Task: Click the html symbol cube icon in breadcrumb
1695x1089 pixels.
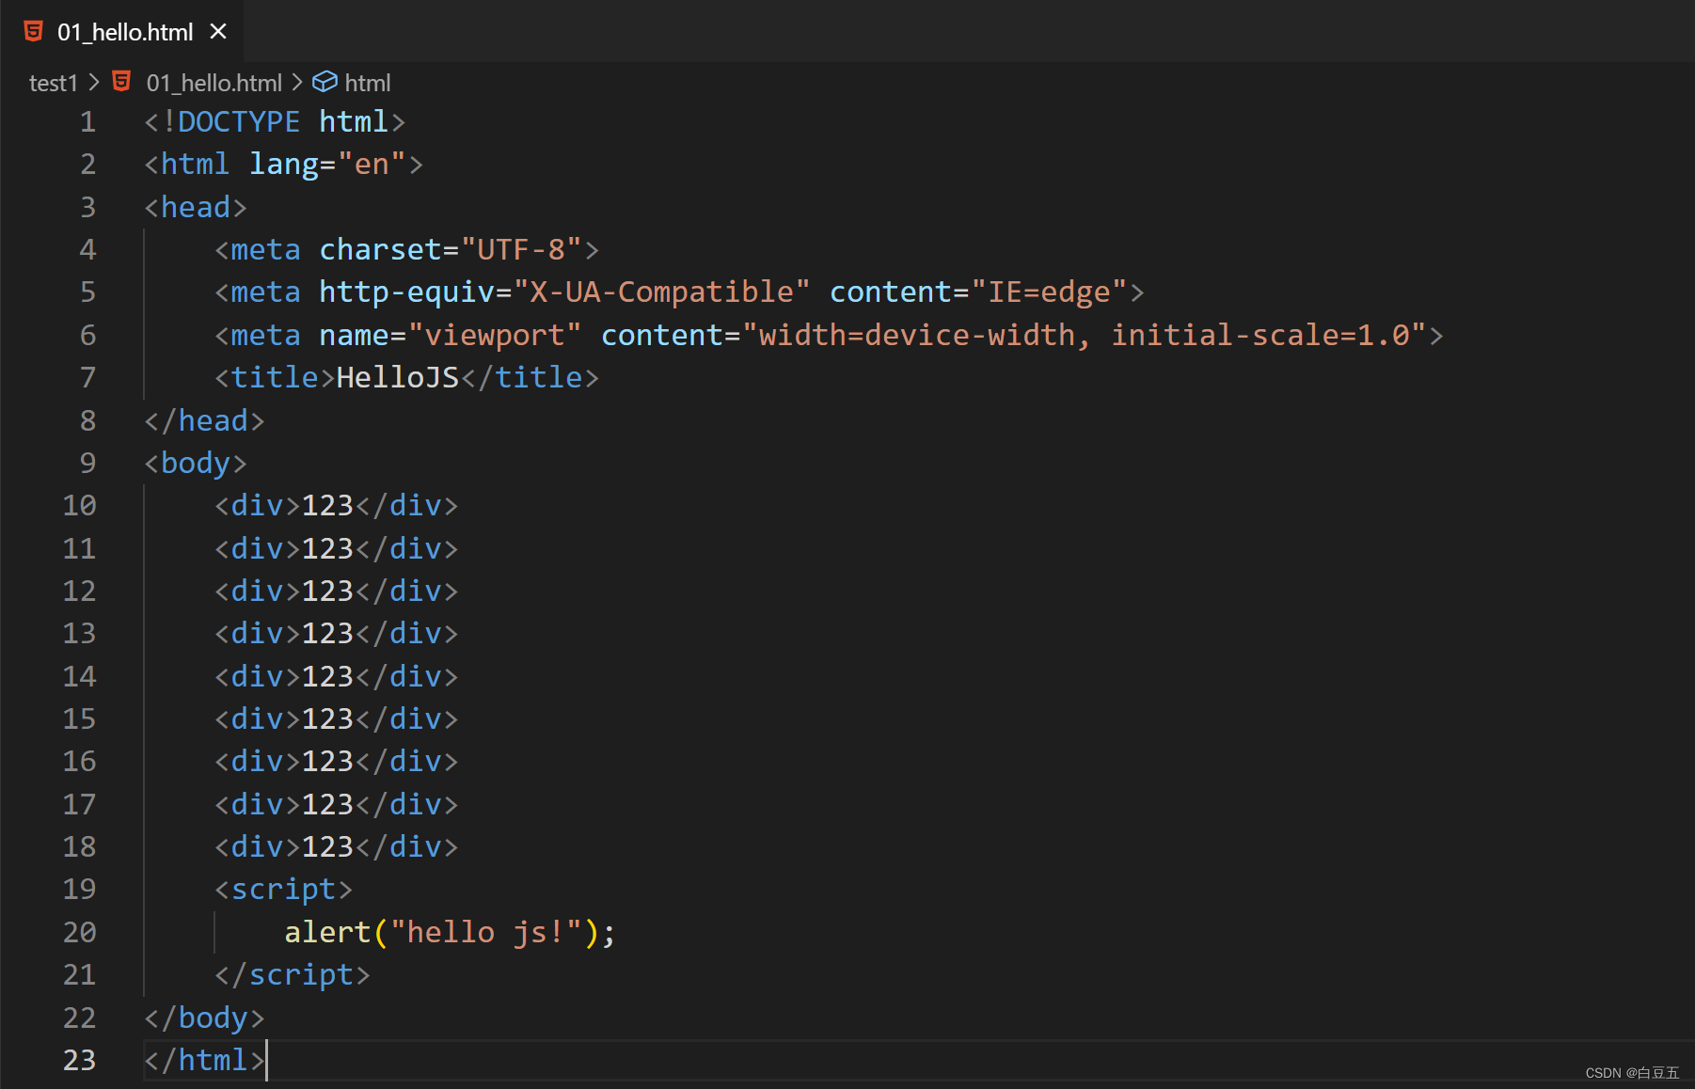Action: click(325, 82)
